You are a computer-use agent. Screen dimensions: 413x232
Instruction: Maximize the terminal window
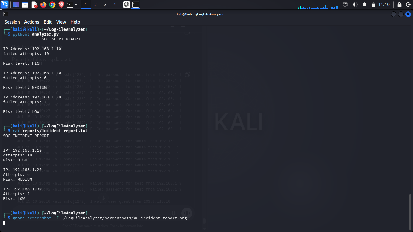401,14
